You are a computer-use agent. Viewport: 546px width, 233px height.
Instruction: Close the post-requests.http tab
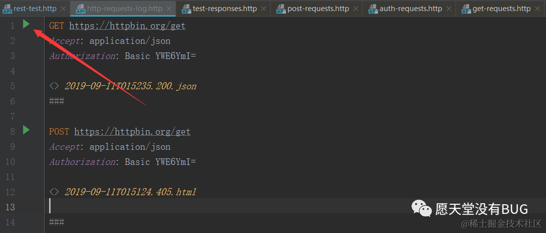tap(356, 9)
